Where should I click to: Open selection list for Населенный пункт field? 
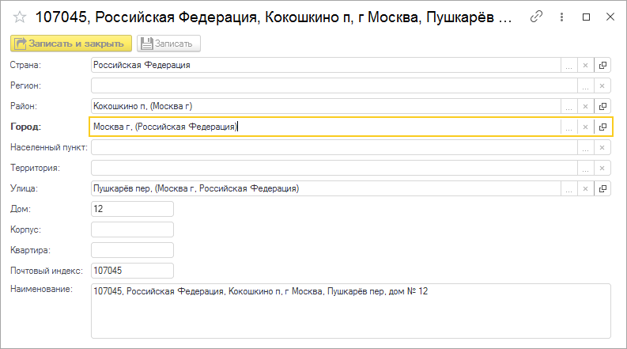586,147
